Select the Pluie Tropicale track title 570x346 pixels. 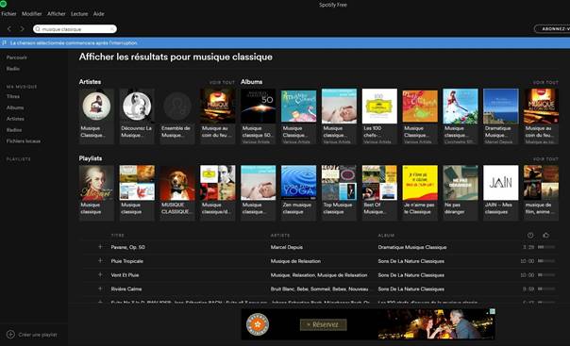126,261
